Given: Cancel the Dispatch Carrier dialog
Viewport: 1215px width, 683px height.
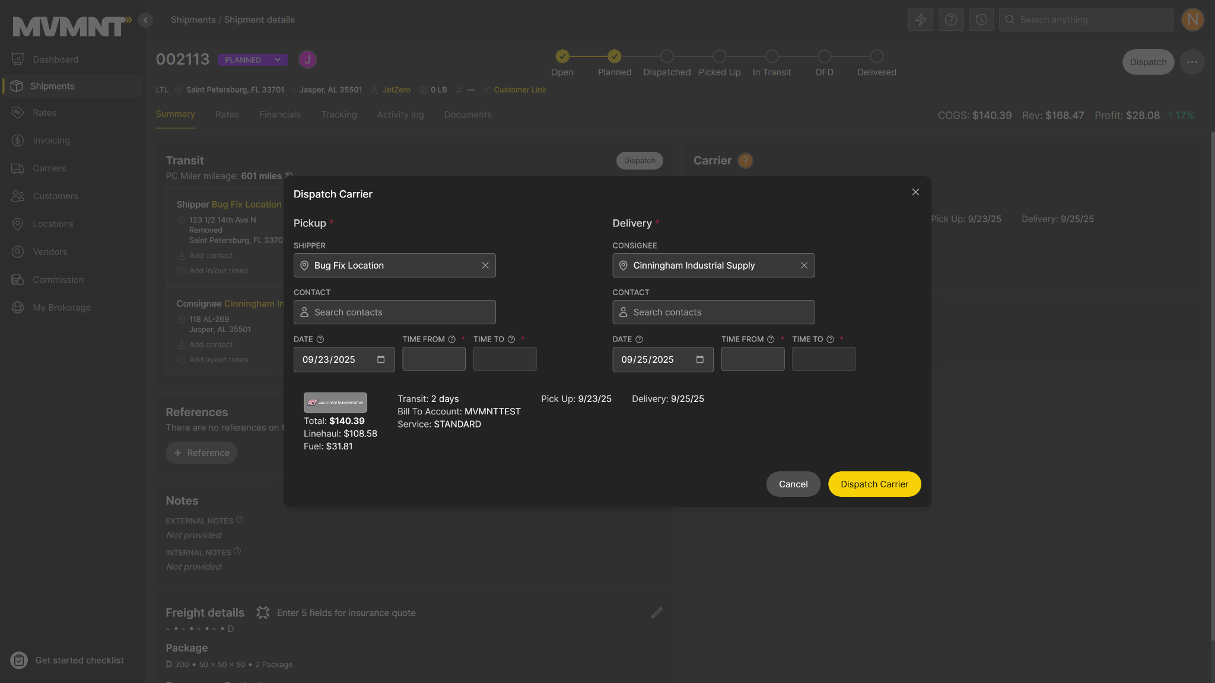Looking at the screenshot, I should click(793, 484).
